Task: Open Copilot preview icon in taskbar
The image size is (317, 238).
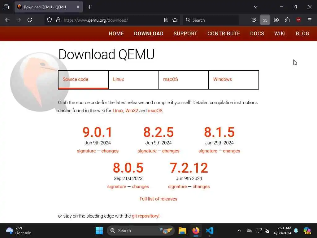Action: click(307, 231)
